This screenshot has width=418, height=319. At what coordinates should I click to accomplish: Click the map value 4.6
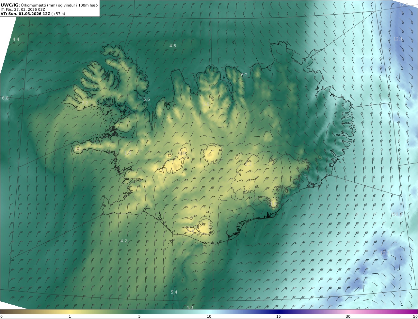(x=173, y=46)
